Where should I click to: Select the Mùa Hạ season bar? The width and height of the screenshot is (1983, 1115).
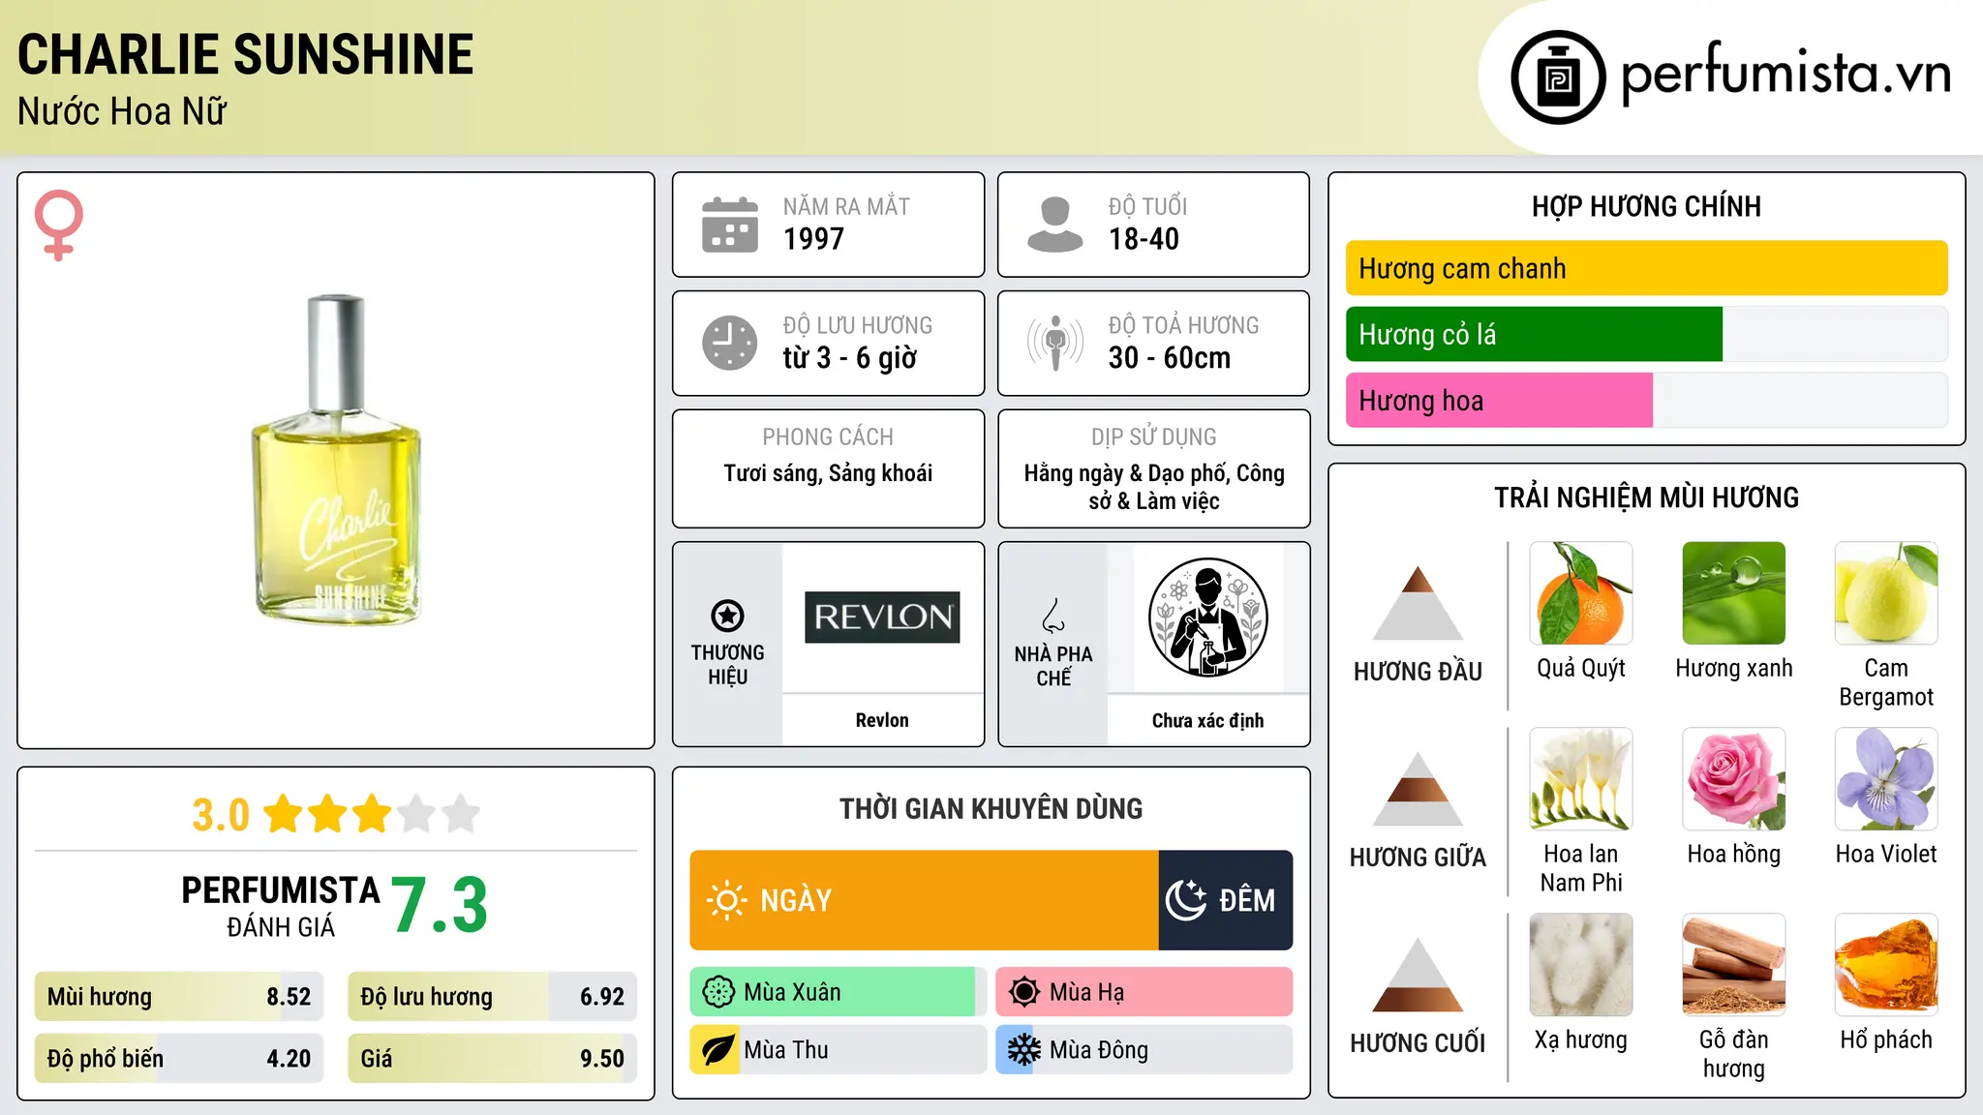click(1144, 992)
